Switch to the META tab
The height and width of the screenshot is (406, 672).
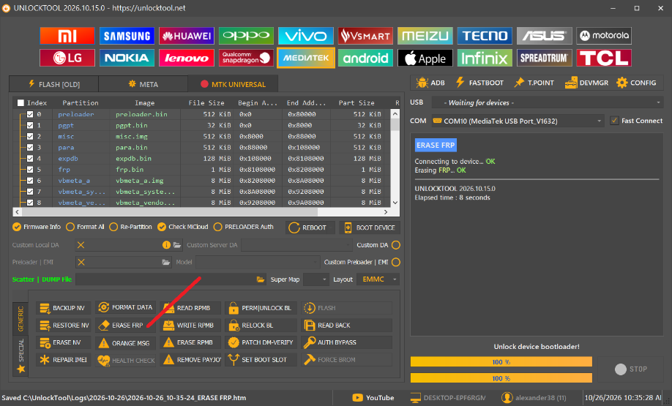click(x=143, y=84)
